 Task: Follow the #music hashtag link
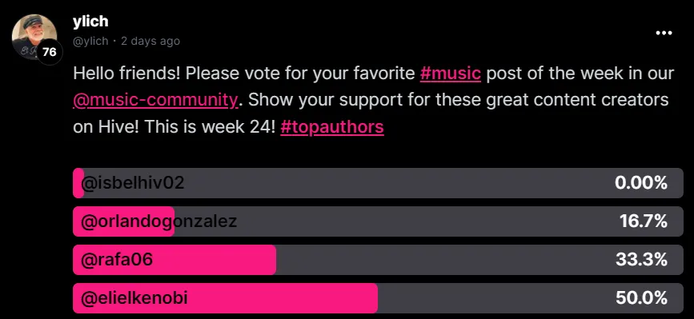click(x=450, y=74)
